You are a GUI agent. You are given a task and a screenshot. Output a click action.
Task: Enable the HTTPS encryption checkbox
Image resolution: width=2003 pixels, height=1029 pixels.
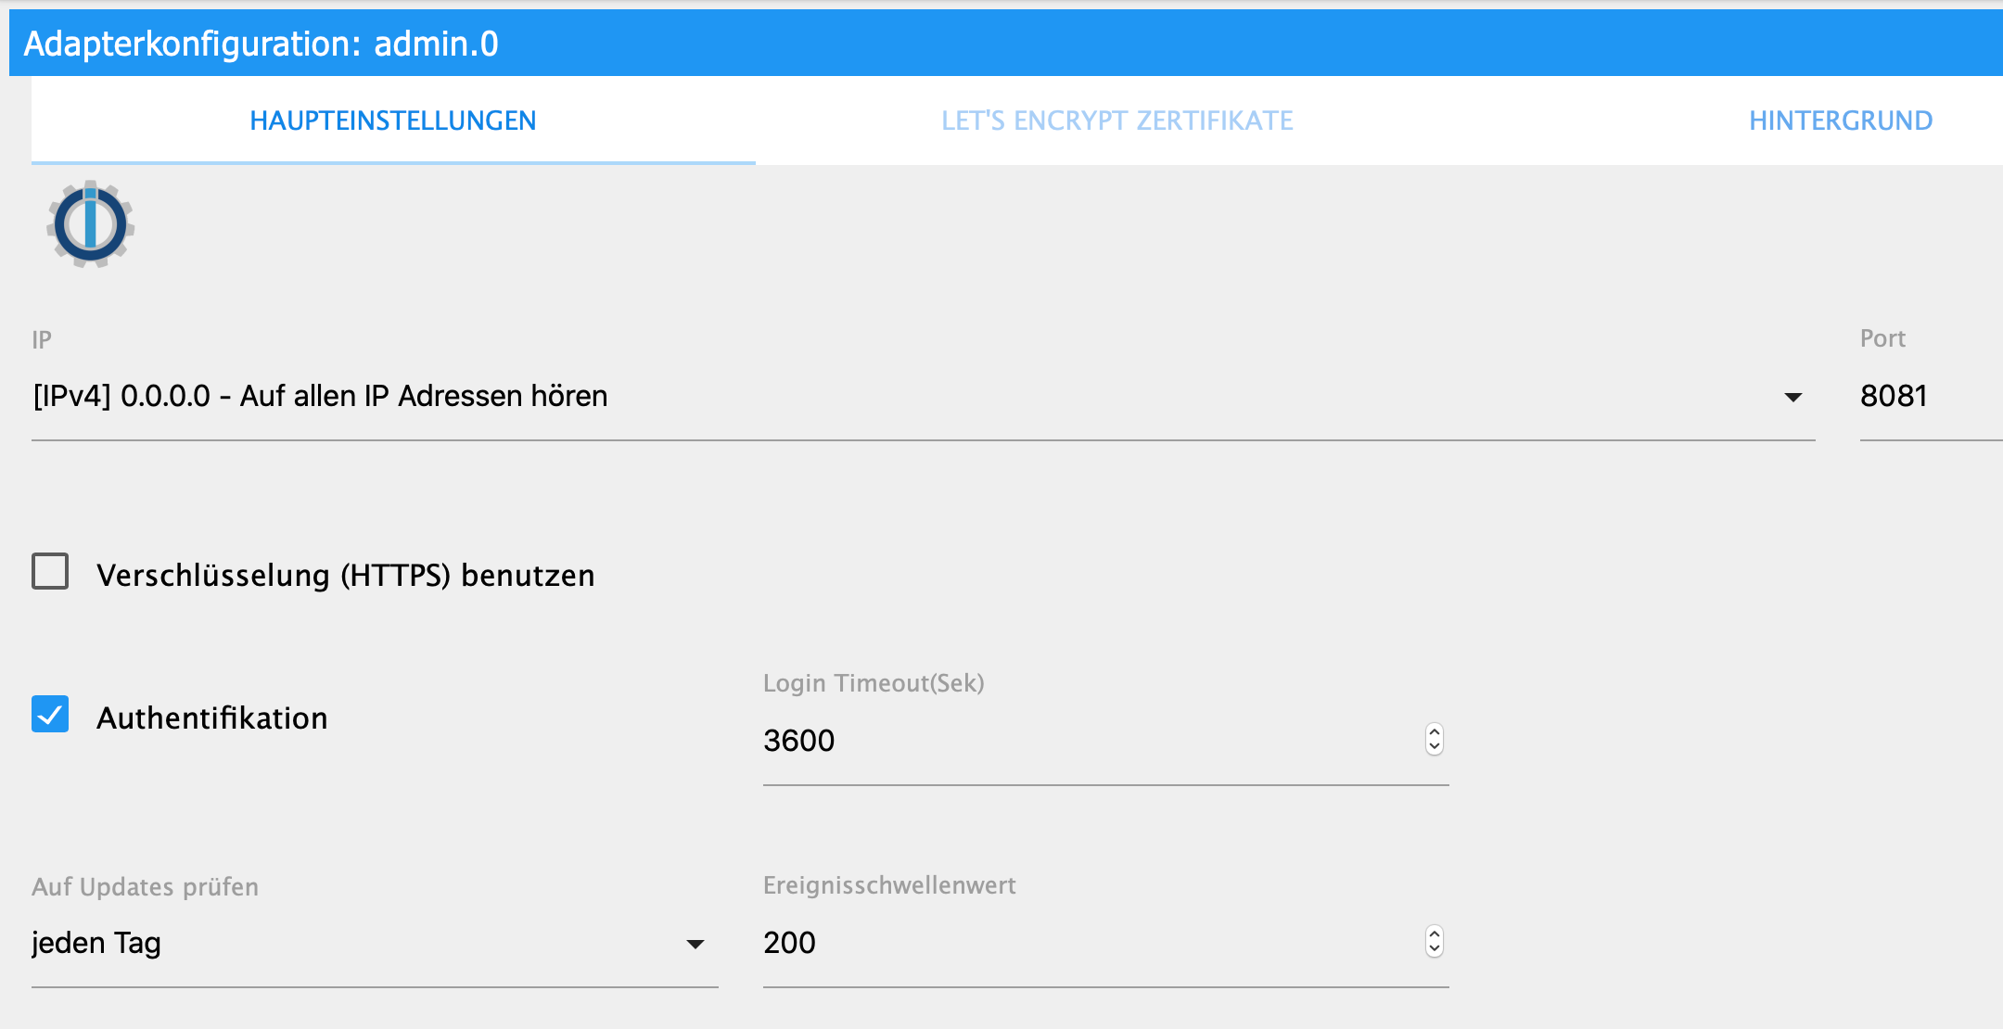50,572
